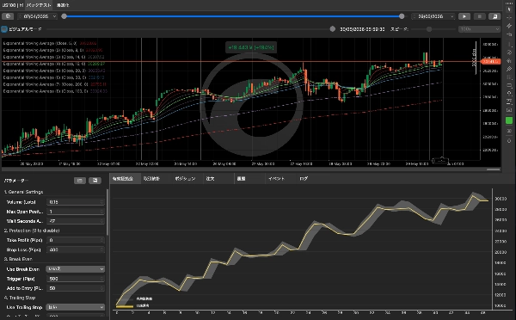
Task: Click the Trigger (Pips) input field
Action: pyautogui.click(x=76, y=279)
